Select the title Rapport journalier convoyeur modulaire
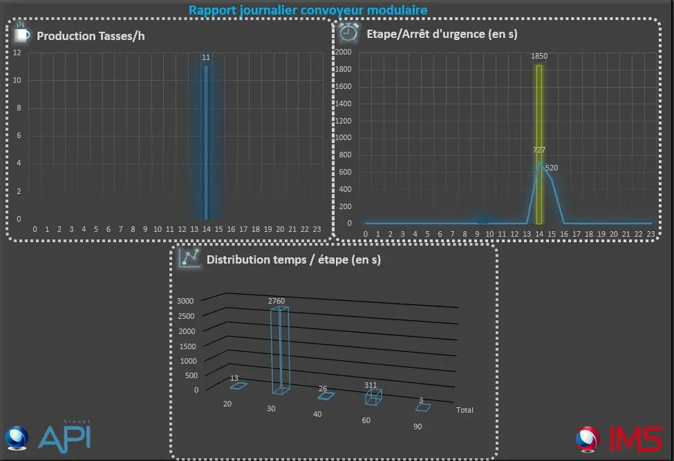674x461 pixels. (x=308, y=10)
